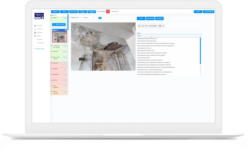Choose 'Биопоражение кирпичной кладки' suggestion
This screenshot has height=152, width=248.
point(168,41)
